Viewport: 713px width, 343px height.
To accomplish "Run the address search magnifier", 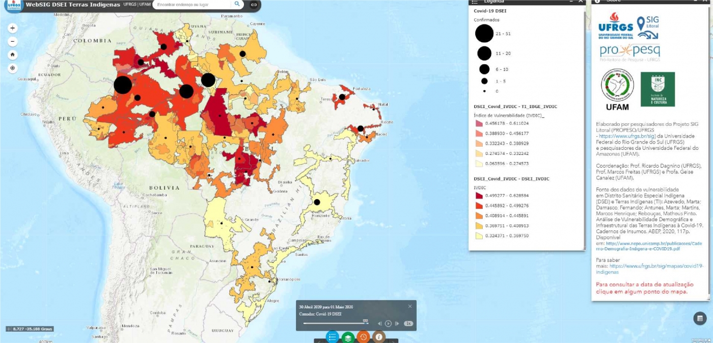I will tap(237, 4).
